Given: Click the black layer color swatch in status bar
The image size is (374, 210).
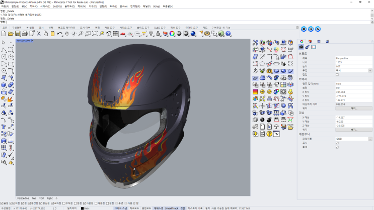Looking at the screenshot, I should click(x=82, y=208).
